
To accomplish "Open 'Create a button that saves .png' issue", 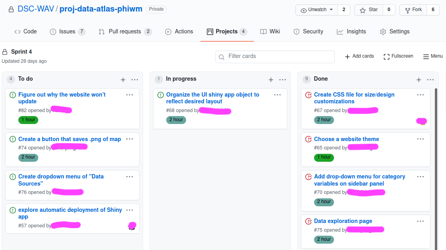I will [70, 139].
